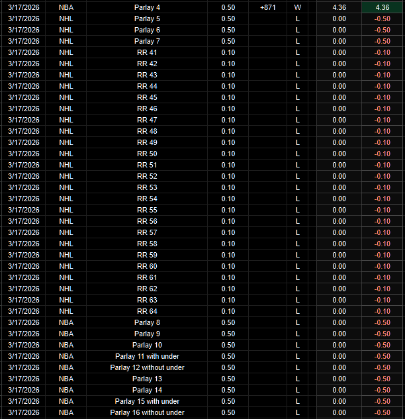The image size is (405, 419).
Task: Click the RR 42 cell
Action: point(147,64)
